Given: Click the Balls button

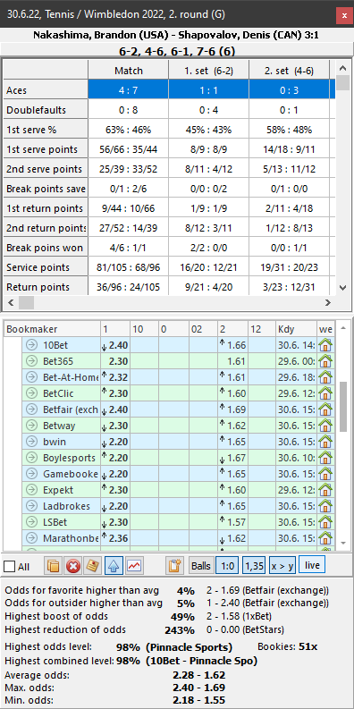Looking at the screenshot, I should pyautogui.click(x=201, y=566).
